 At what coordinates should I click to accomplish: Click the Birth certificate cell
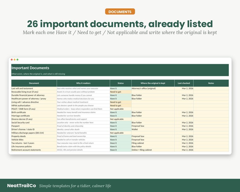point(34,112)
